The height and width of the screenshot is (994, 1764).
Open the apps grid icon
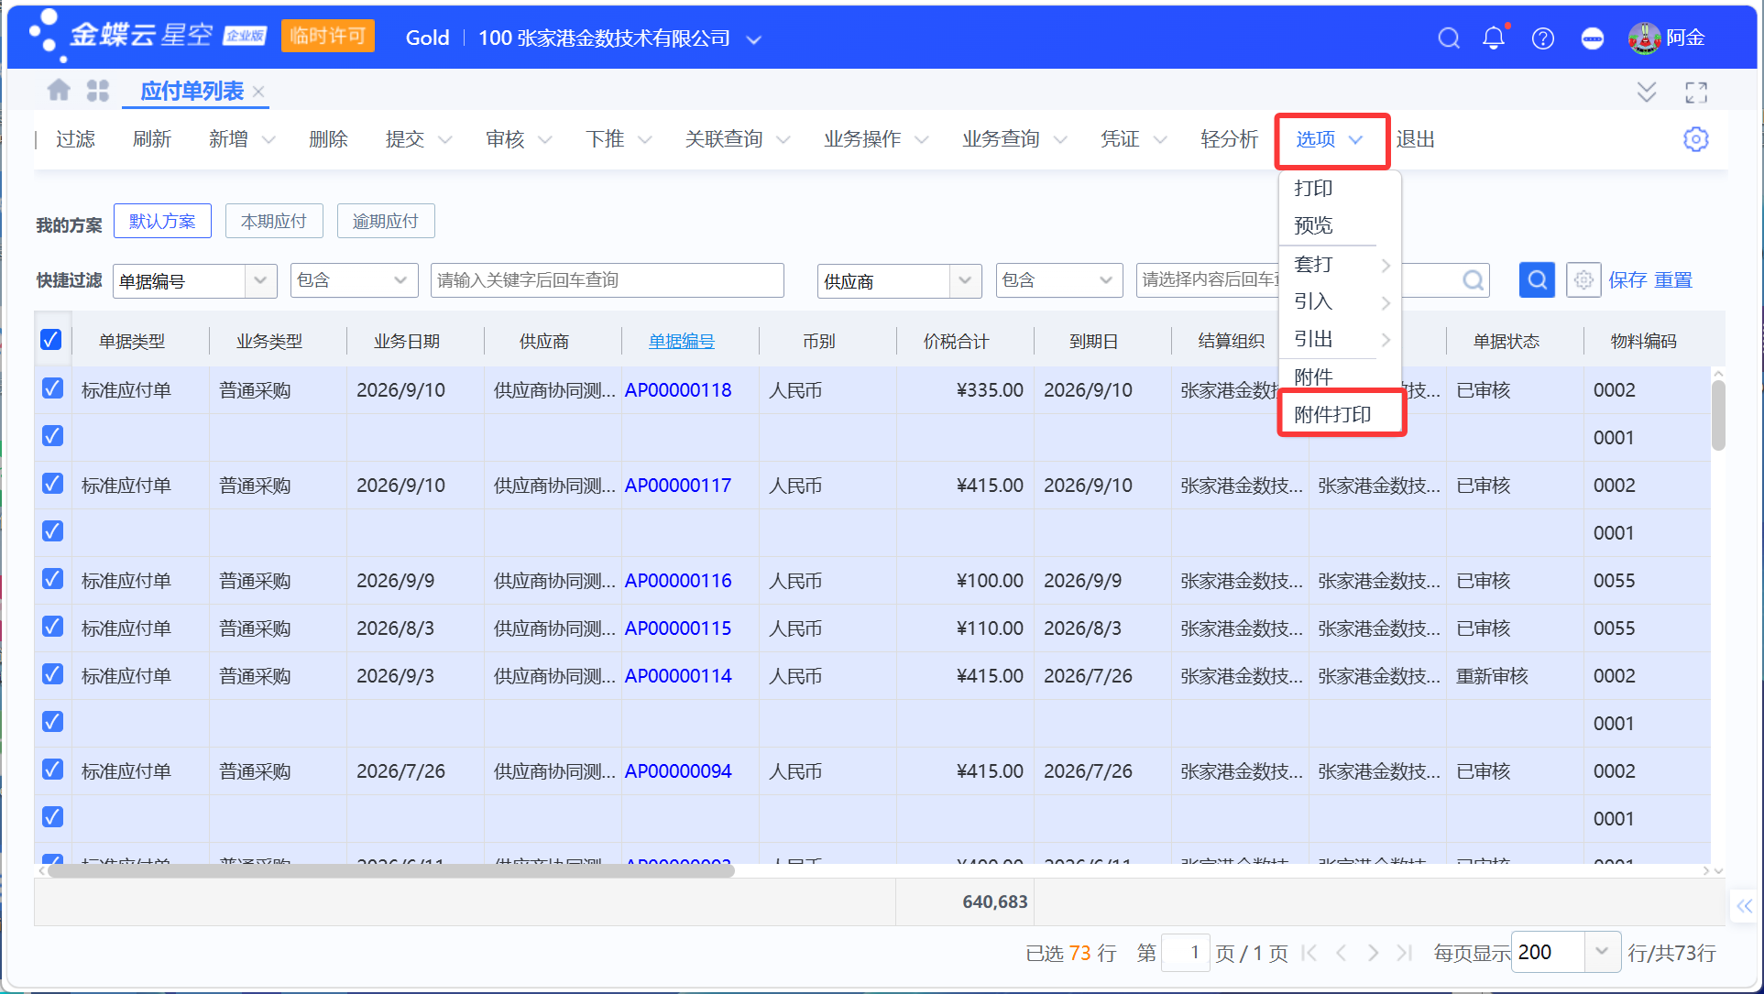[98, 91]
